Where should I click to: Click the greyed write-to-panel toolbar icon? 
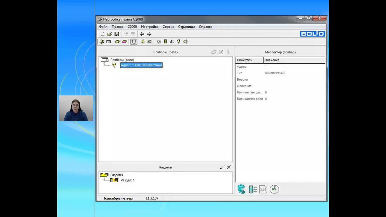coord(133,34)
